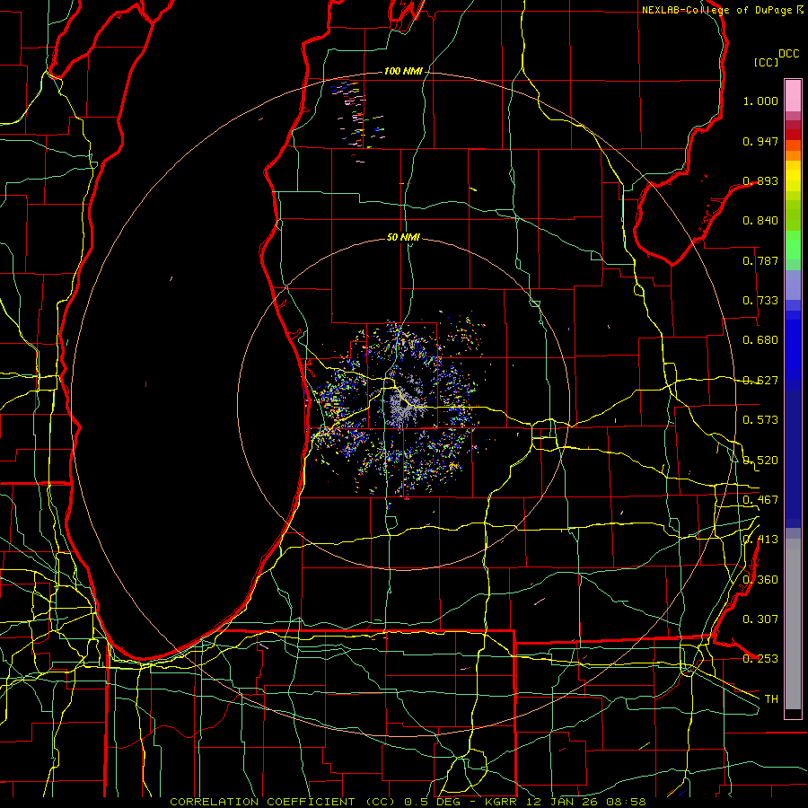The image size is (808, 808).
Task: Click the 0.253 legend value
Action: point(760,659)
